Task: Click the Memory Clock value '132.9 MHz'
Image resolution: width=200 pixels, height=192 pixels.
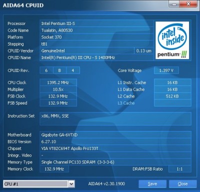Action: click(54, 169)
